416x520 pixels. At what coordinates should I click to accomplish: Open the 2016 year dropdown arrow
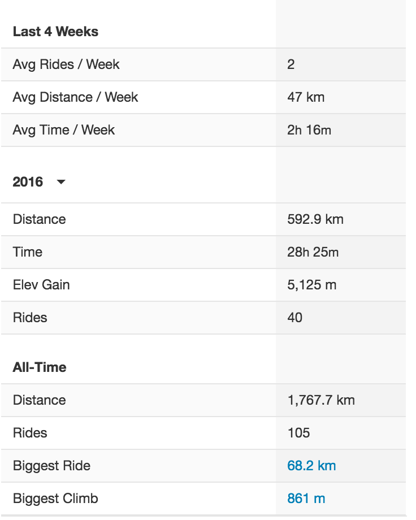click(x=61, y=182)
